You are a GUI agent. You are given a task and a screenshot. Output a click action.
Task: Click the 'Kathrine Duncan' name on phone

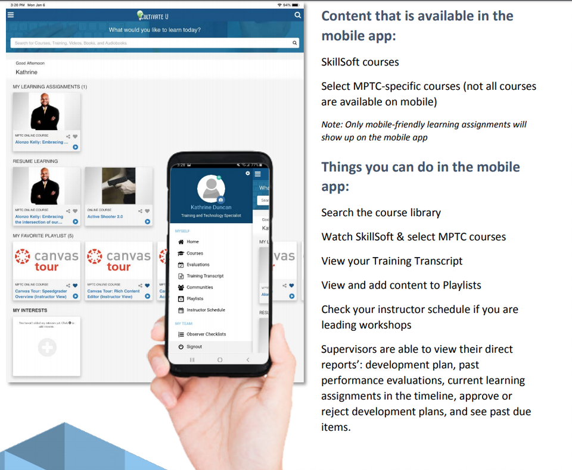coord(211,207)
